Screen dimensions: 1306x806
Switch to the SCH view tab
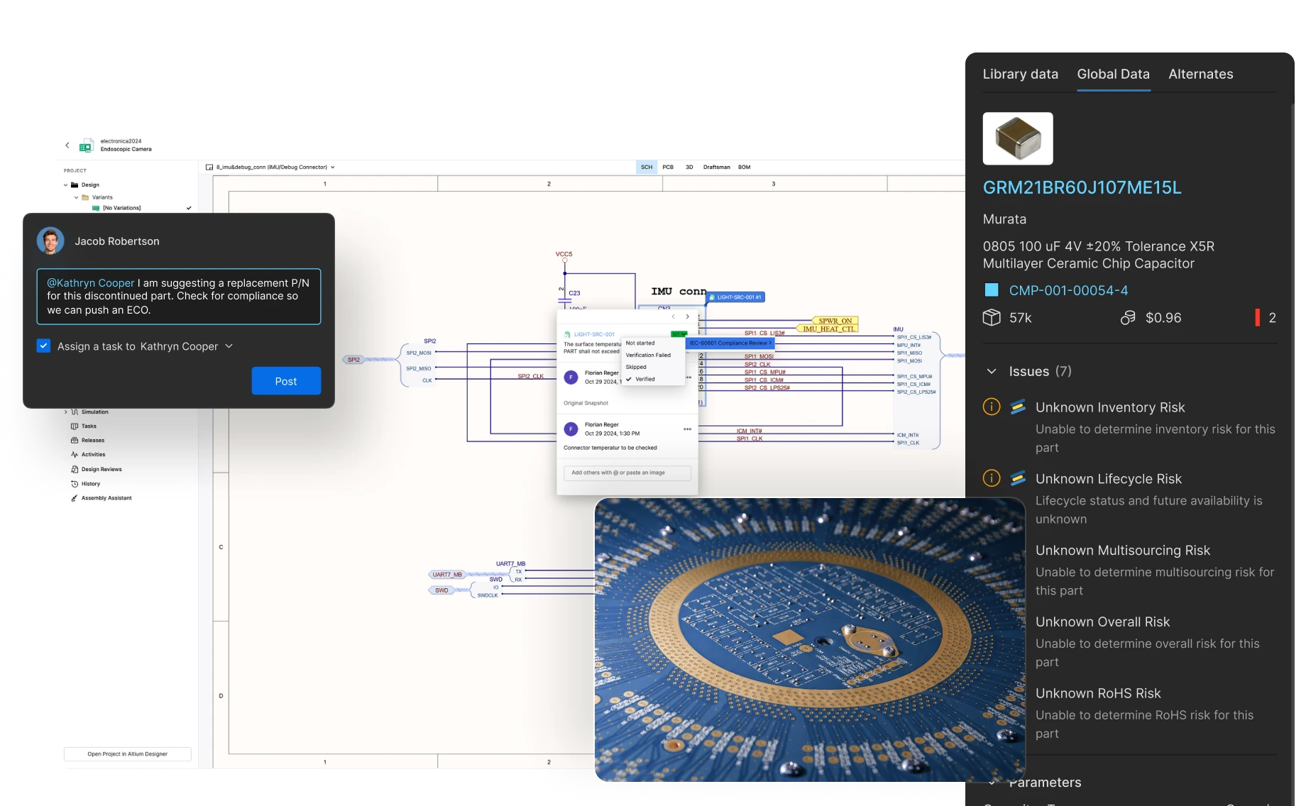(647, 167)
